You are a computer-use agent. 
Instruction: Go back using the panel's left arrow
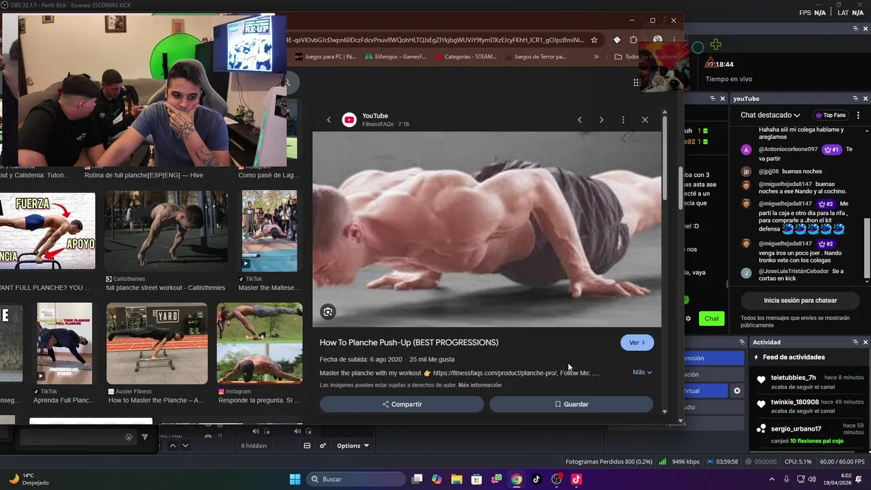[329, 120]
